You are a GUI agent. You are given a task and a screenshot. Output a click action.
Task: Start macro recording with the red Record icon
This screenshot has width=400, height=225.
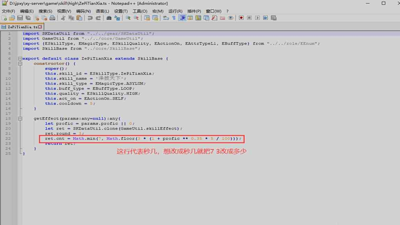(x=241, y=18)
